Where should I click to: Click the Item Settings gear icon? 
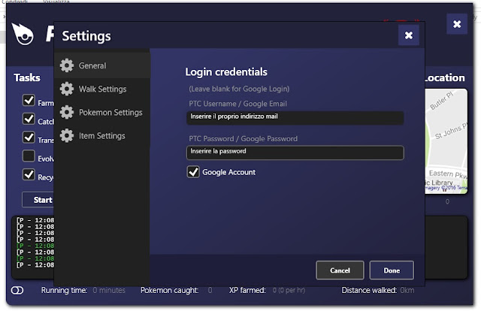(67, 135)
